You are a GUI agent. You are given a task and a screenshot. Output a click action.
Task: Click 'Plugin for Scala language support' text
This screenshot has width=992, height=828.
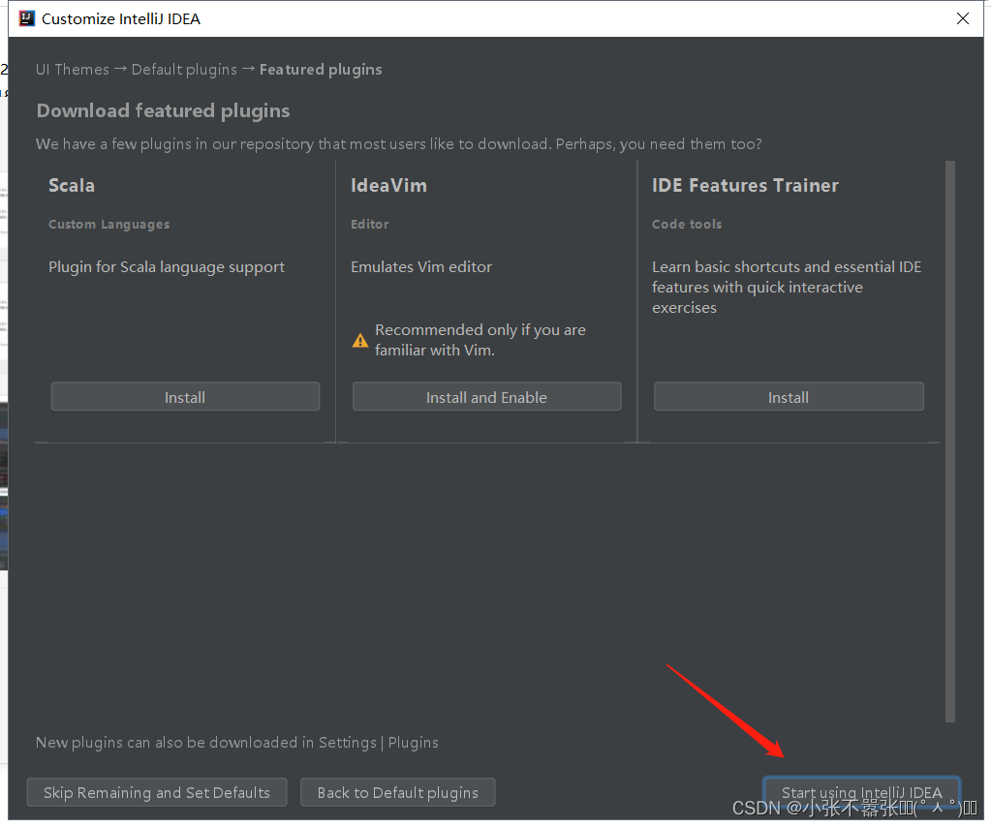tap(167, 267)
